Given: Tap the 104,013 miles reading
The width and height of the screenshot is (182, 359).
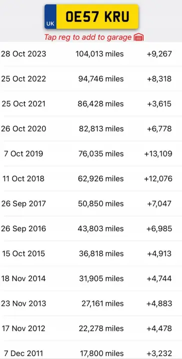Looking at the screenshot, I should pyautogui.click(x=100, y=54).
